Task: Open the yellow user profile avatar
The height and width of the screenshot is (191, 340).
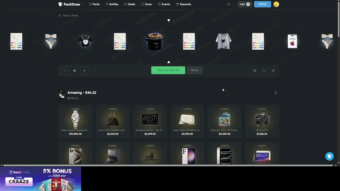Action: pos(276,4)
